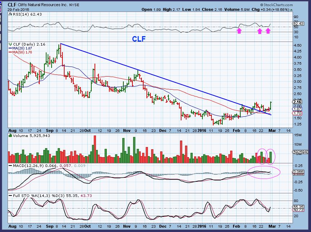Click the Mar label on the price chart date axis

click(x=272, y=130)
